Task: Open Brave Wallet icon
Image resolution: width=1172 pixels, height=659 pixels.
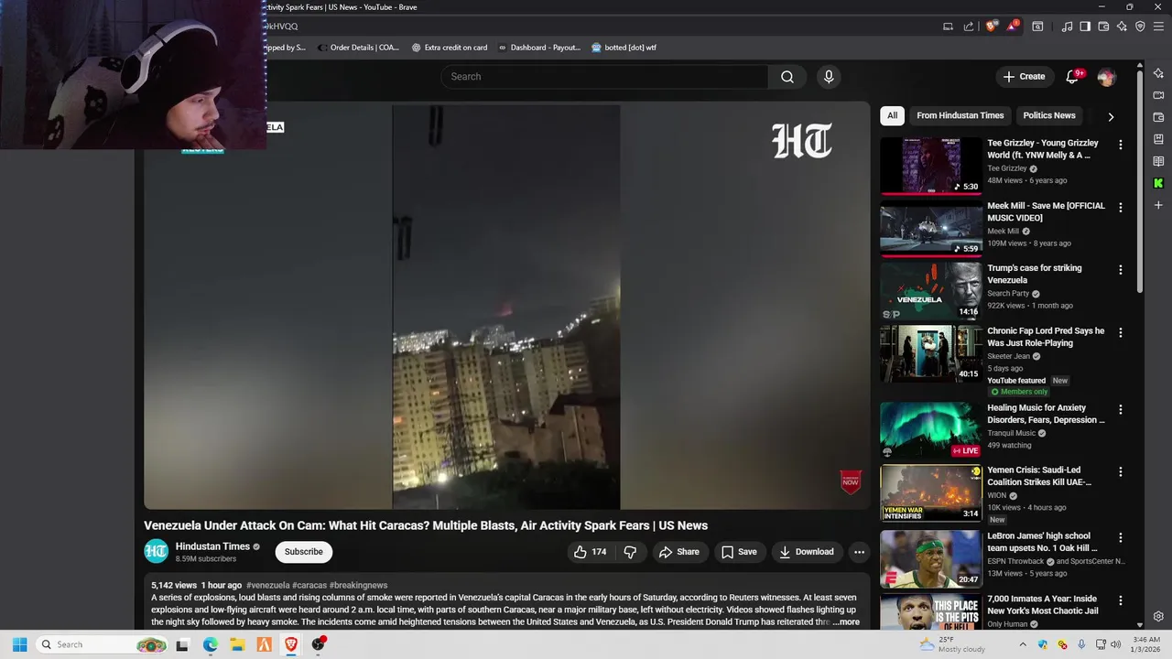Action: click(x=1103, y=27)
